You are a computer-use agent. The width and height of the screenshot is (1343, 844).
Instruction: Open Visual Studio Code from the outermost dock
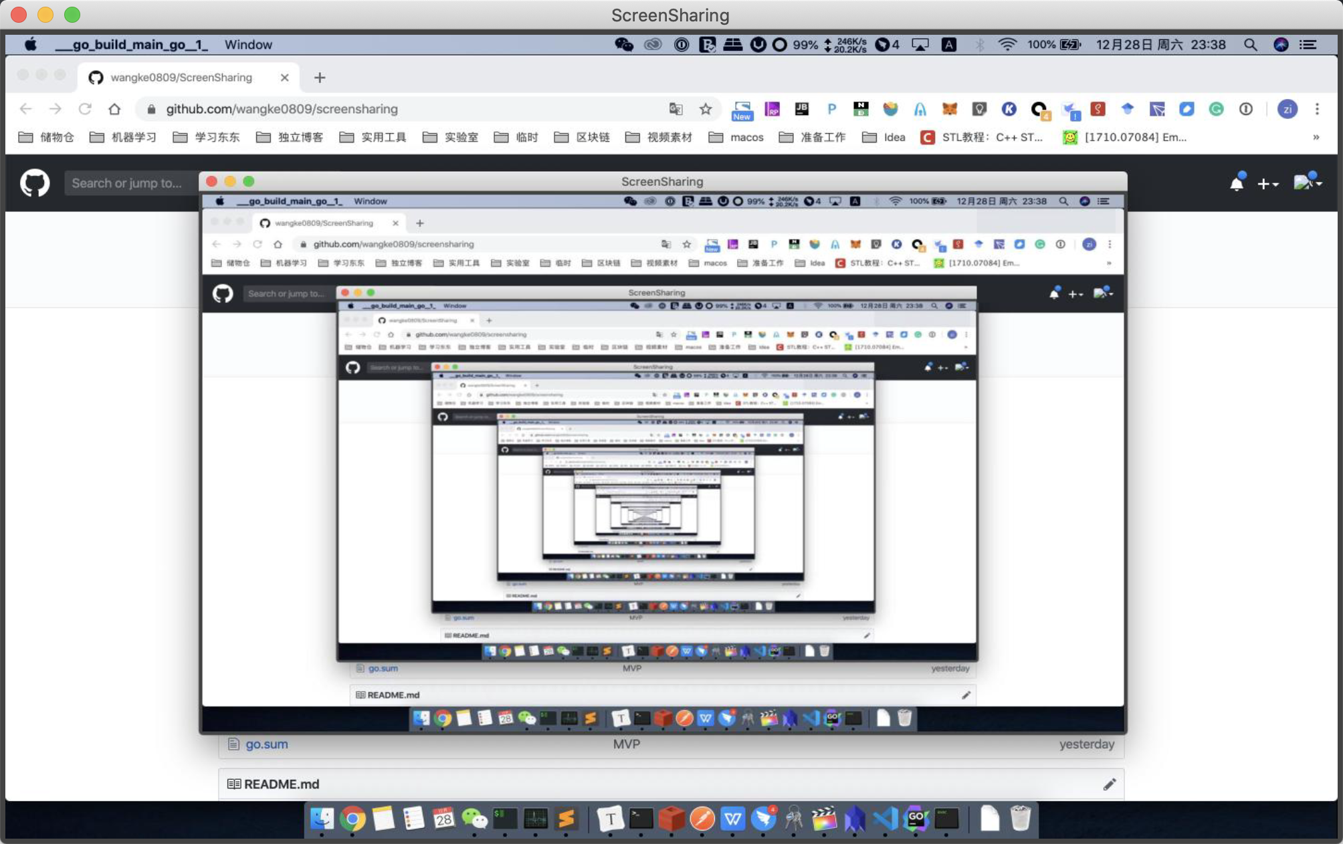click(x=886, y=819)
